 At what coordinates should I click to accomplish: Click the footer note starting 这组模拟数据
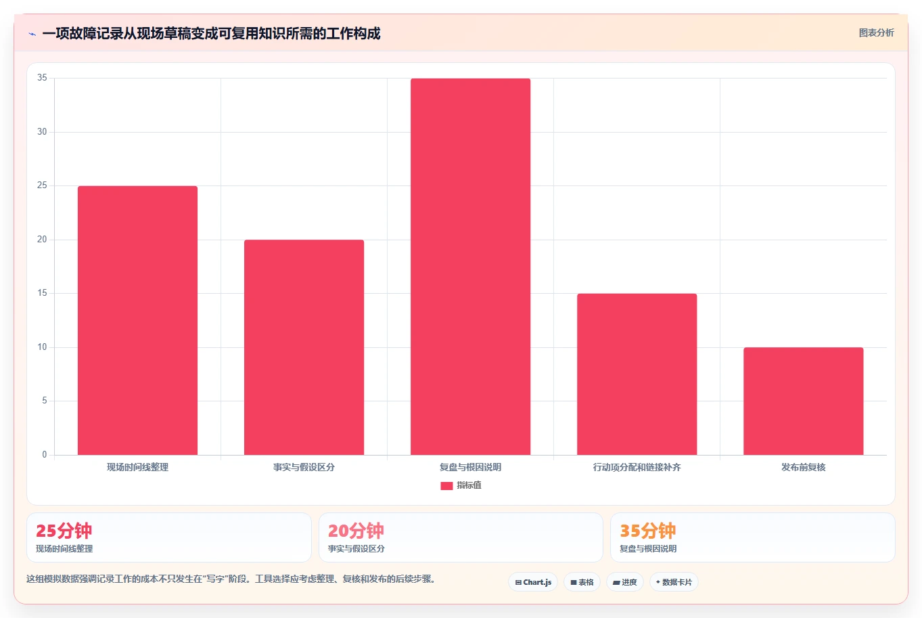coord(231,579)
